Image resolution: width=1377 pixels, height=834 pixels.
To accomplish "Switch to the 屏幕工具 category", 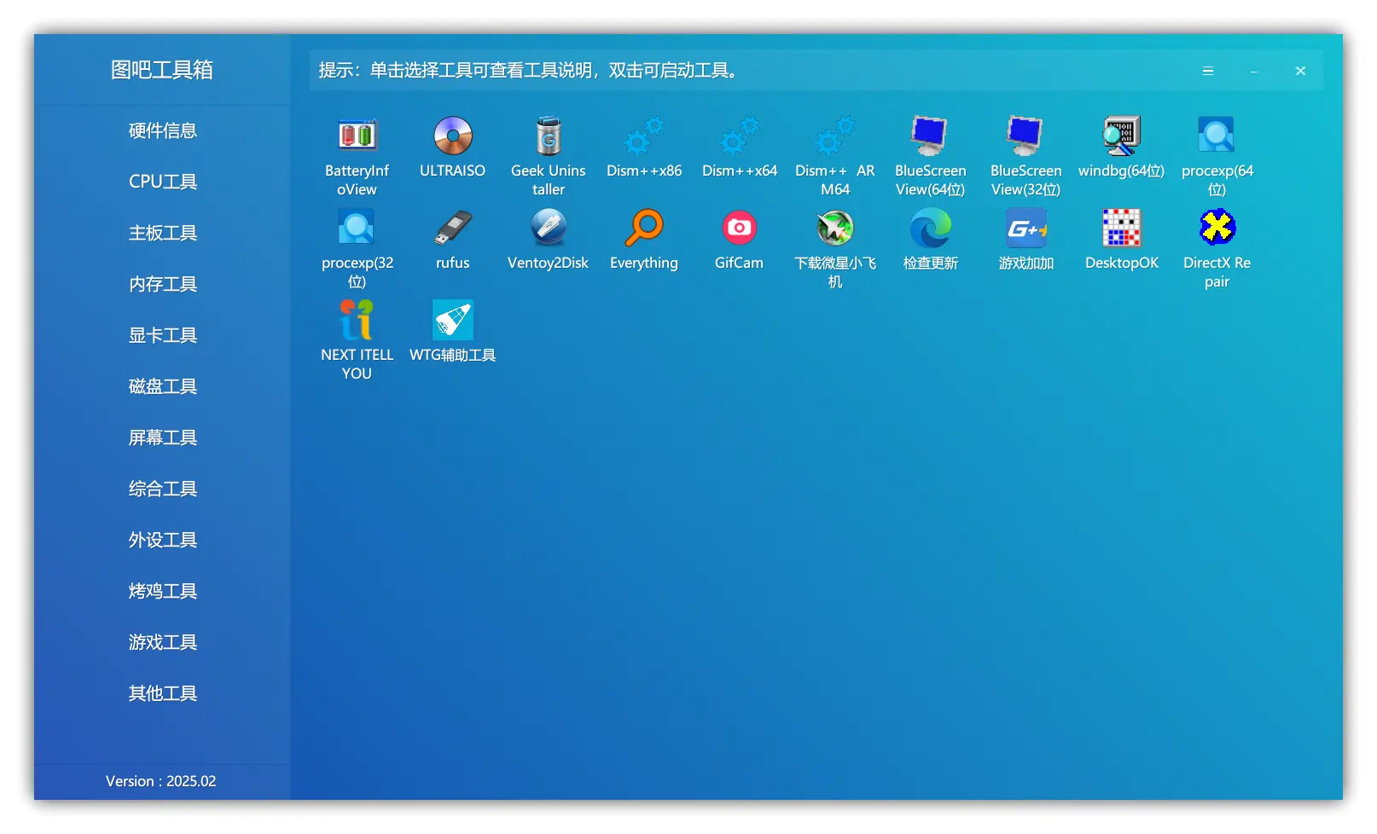I will (163, 437).
